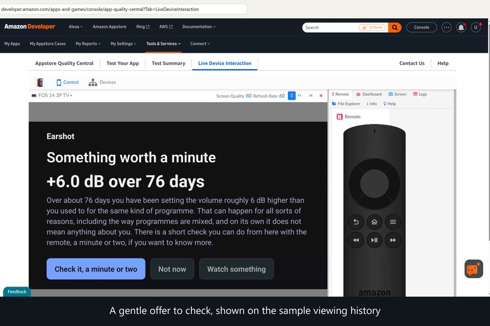Open the Screen panel tab

(398, 94)
